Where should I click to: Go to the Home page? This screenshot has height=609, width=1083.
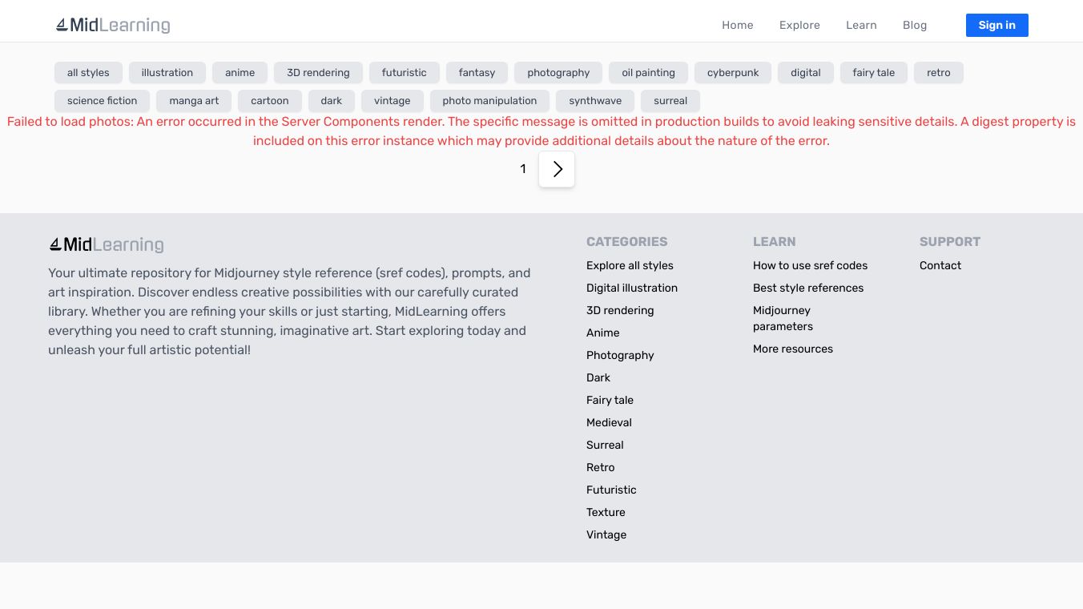pos(737,25)
